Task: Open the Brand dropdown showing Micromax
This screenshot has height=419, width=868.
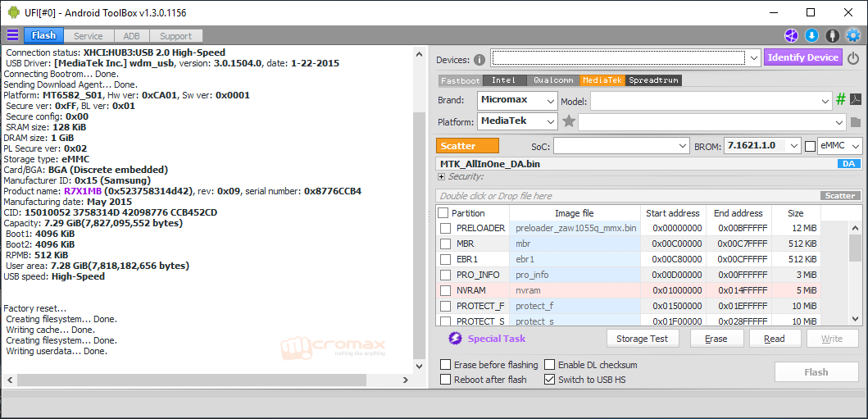Action: pos(517,101)
